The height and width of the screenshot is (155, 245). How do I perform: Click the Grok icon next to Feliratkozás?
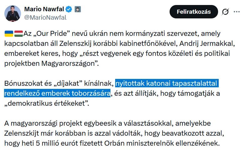(x=225, y=12)
